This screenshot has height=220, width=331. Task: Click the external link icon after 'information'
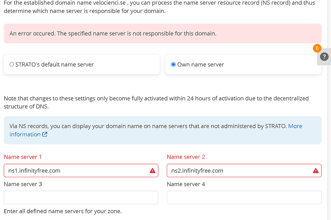click(x=45, y=135)
